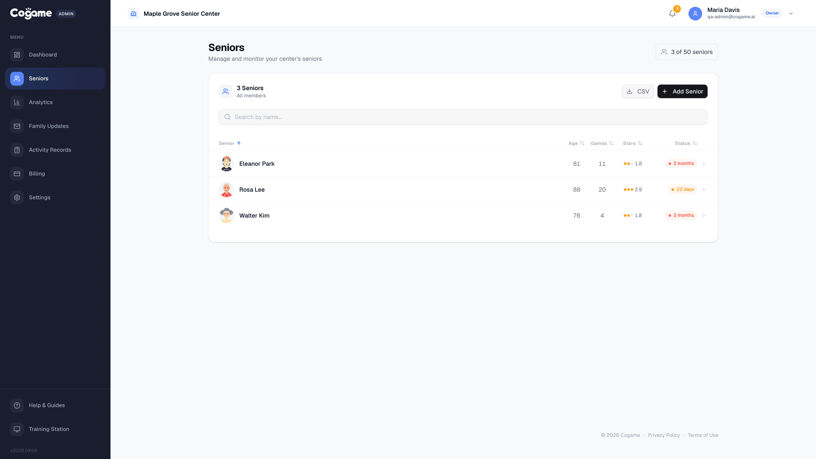Click the Activity Records clipboard icon

pos(17,150)
